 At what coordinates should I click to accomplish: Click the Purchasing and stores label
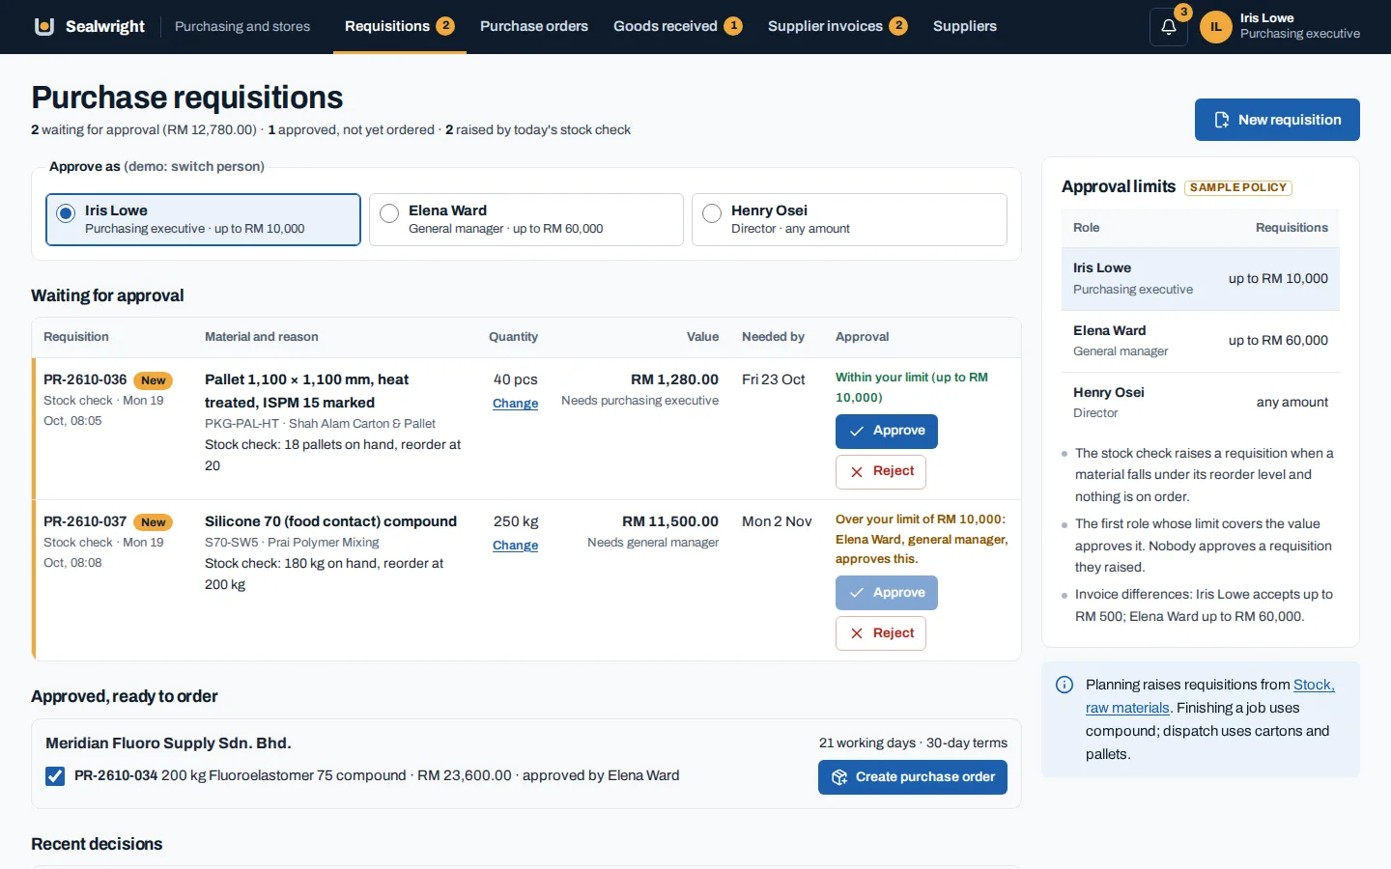(x=242, y=26)
